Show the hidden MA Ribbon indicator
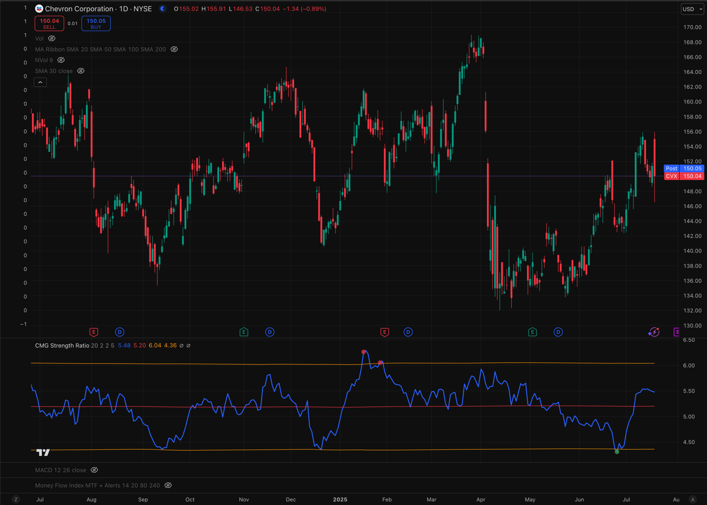 coord(174,49)
